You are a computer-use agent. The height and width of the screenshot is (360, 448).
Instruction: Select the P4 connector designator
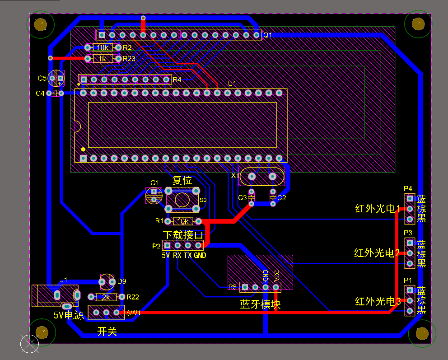point(408,188)
